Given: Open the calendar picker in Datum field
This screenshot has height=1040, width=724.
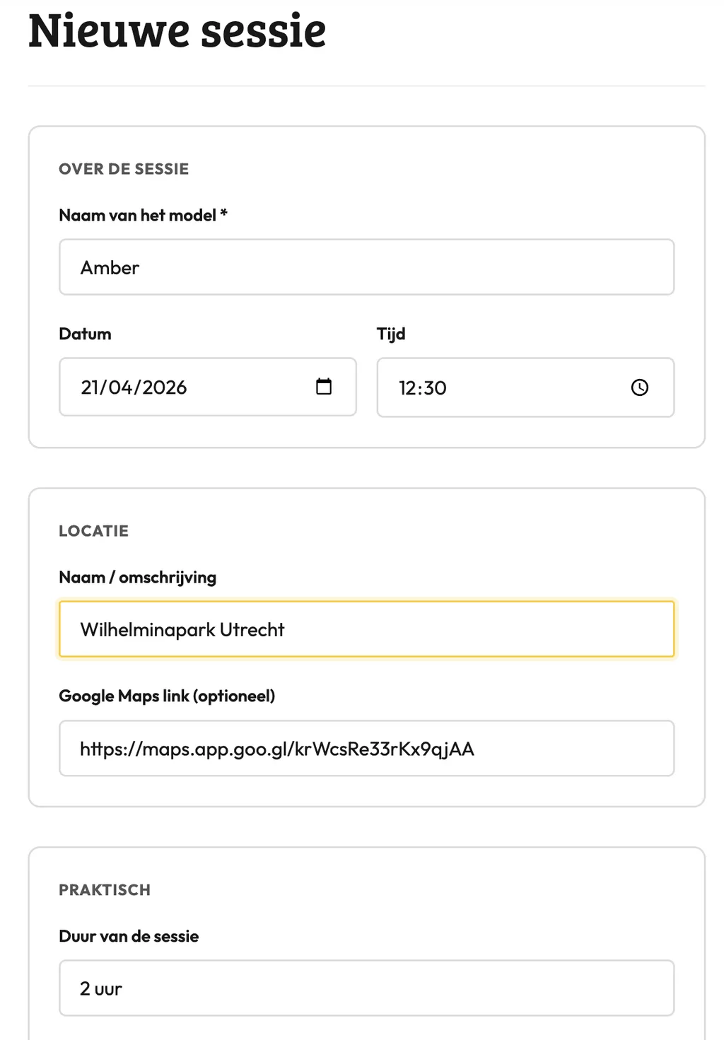Looking at the screenshot, I should (x=324, y=386).
